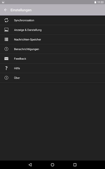Select the Feedback entry

[x=52, y=59]
